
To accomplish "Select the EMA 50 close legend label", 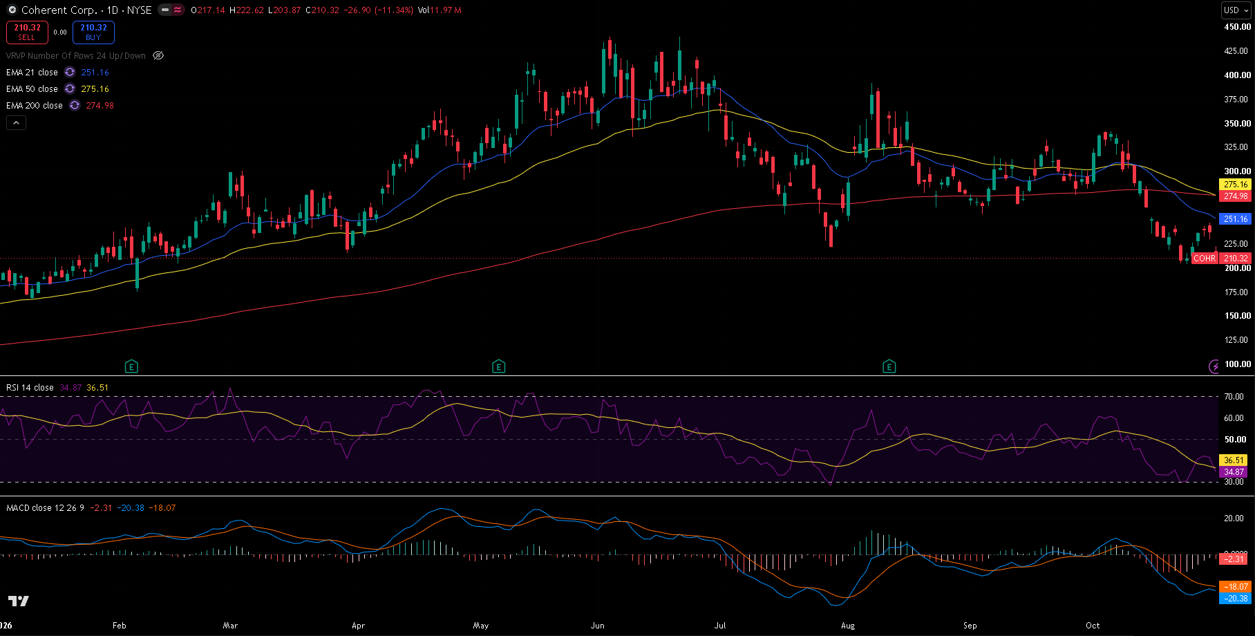I will coord(32,89).
